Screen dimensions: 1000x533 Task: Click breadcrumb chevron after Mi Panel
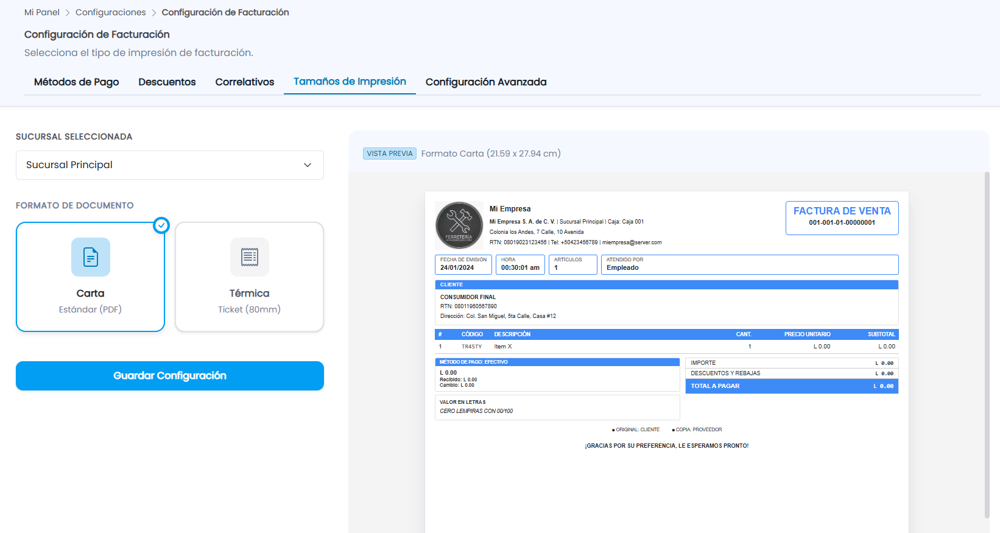(68, 13)
